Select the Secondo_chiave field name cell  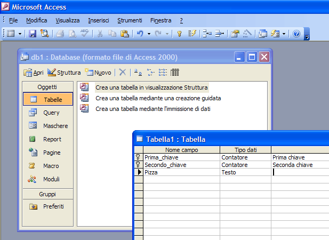tap(182, 165)
